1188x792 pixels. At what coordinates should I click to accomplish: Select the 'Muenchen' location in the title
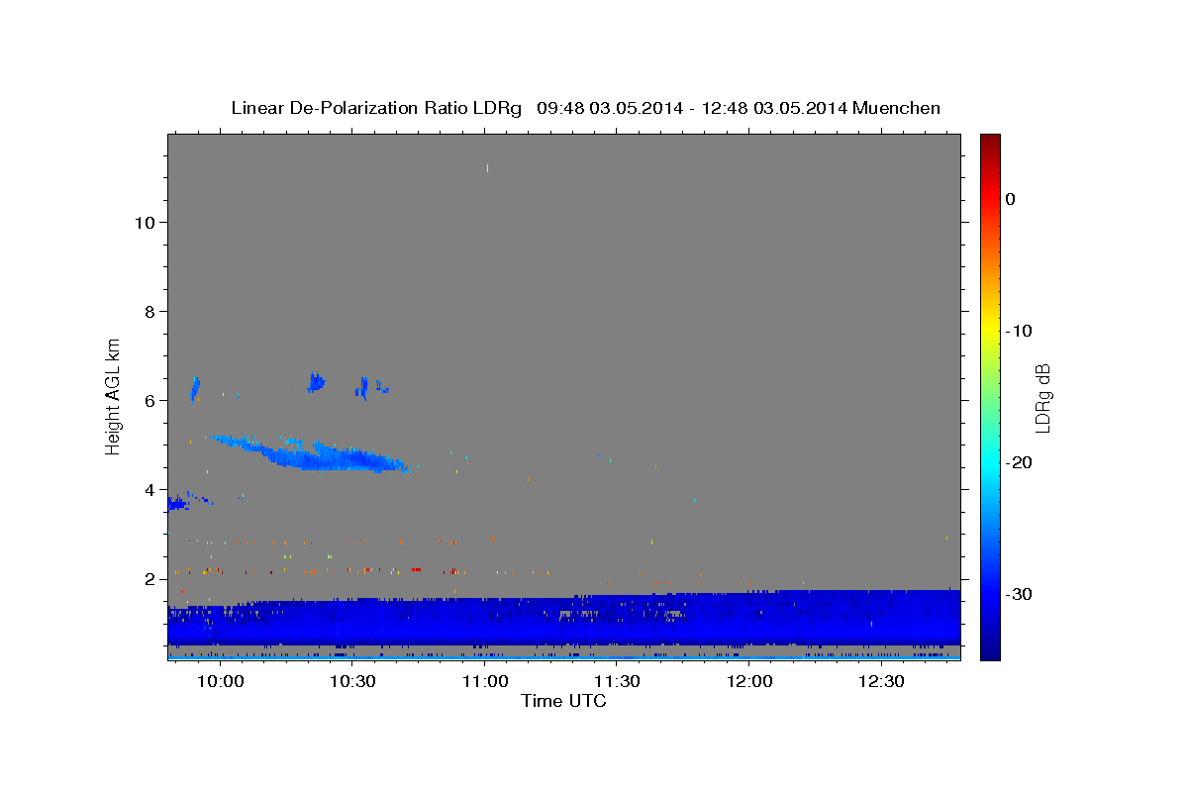click(898, 108)
